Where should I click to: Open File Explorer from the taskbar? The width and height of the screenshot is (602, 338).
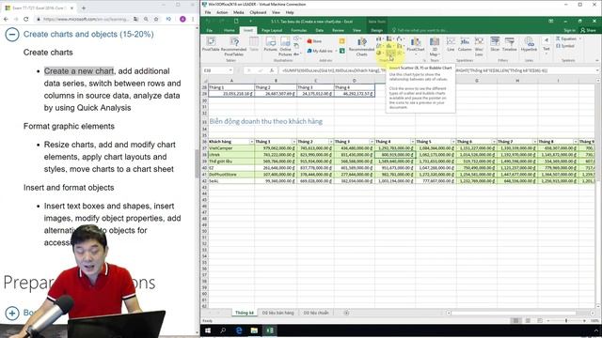click(254, 330)
